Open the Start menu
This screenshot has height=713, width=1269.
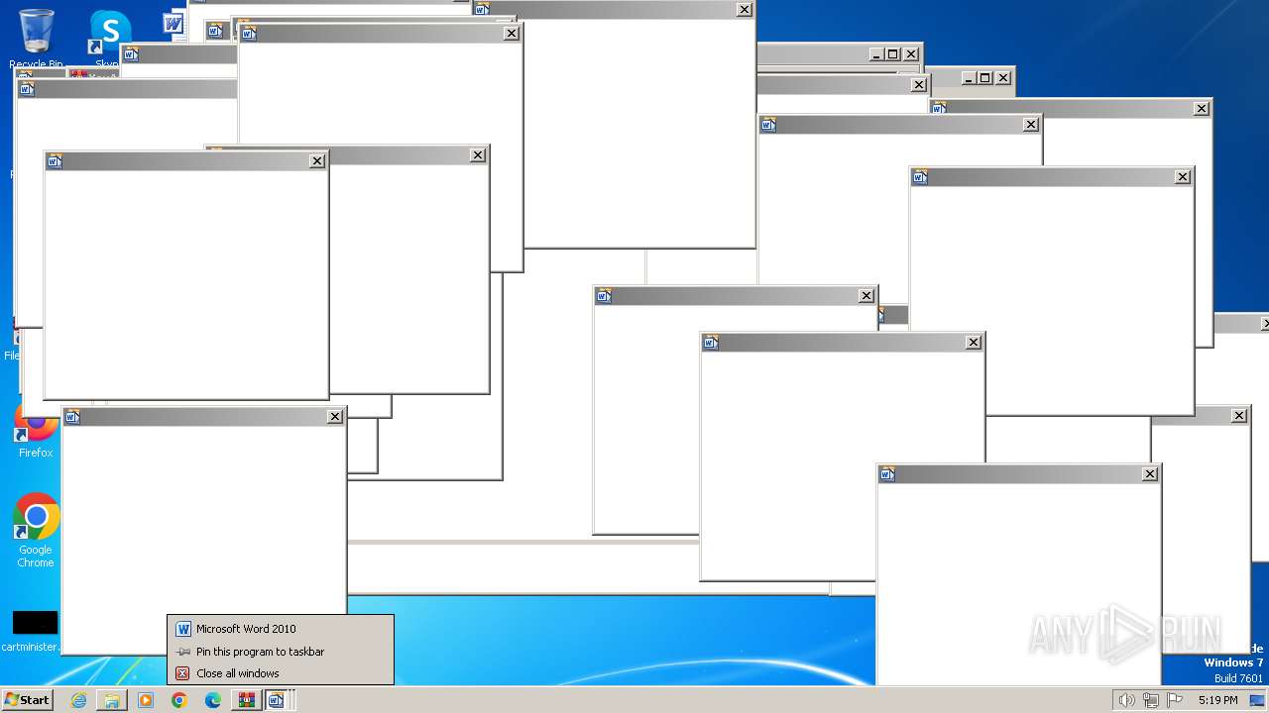tap(27, 700)
